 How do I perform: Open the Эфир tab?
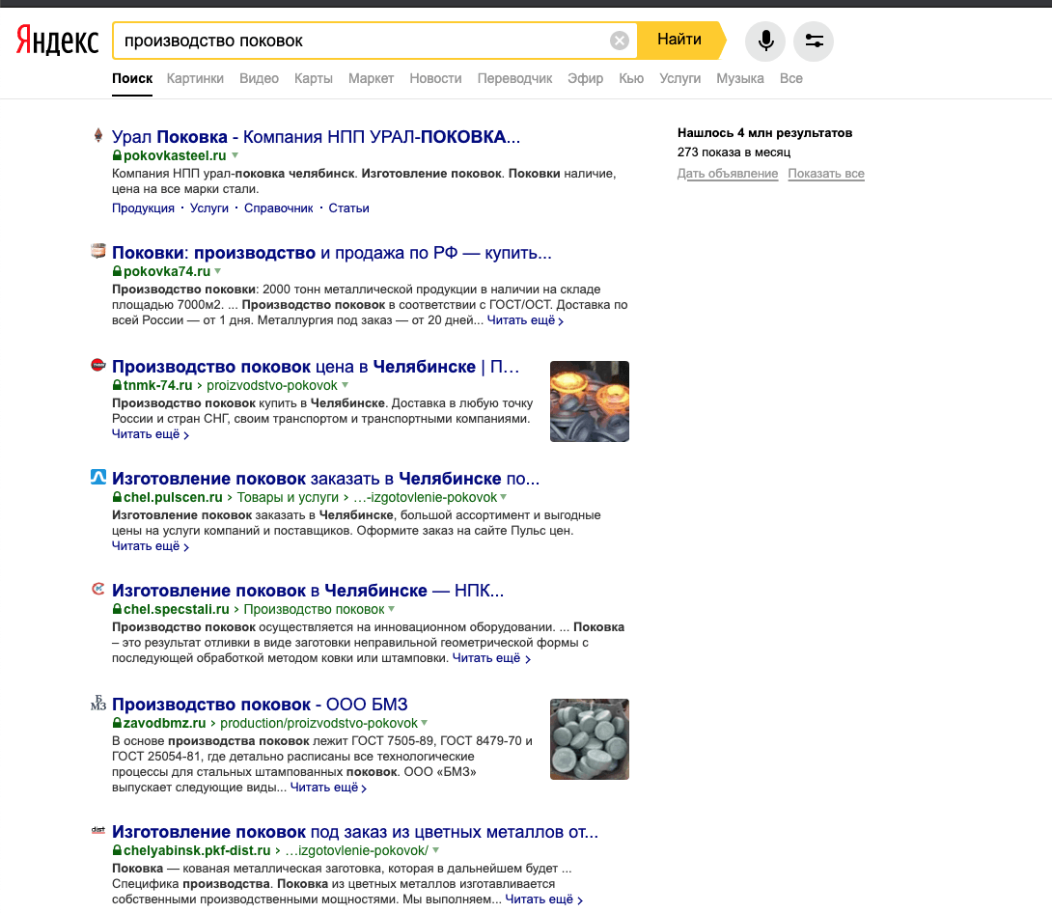[x=585, y=78]
